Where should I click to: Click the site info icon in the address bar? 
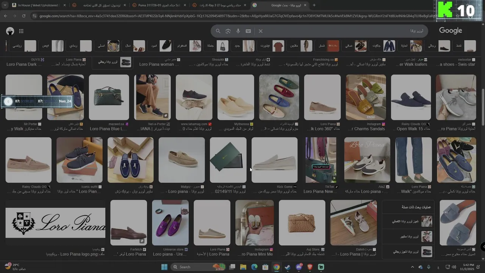pos(34,16)
